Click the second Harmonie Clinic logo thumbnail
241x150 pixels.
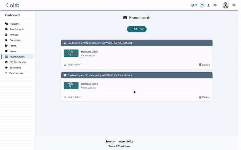71,85
